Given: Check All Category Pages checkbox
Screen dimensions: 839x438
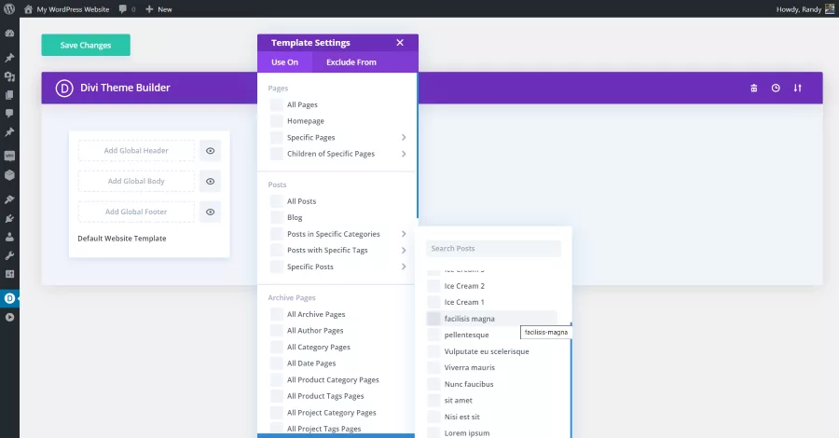Looking at the screenshot, I should click(x=276, y=347).
